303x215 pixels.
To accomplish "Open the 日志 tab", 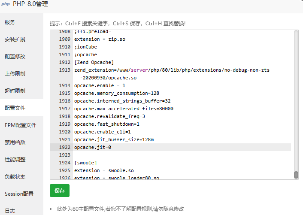I will click(10, 211).
